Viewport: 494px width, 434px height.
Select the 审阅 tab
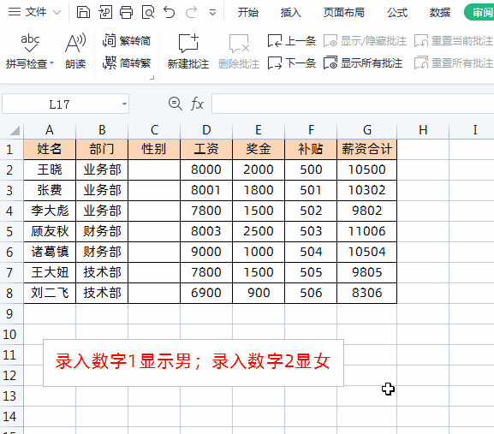[x=480, y=12]
